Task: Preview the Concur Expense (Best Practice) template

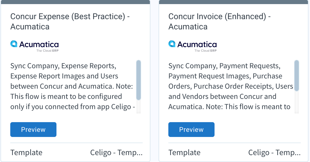Action: 33,130
